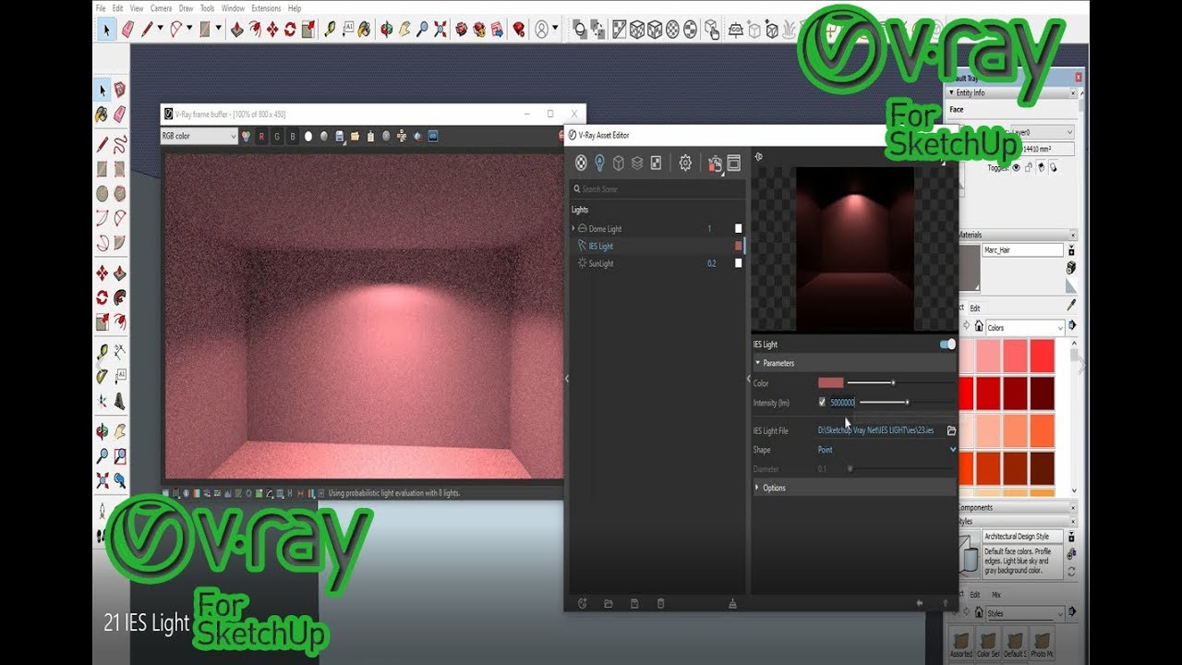Open the Textures category in Asset Editor
The width and height of the screenshot is (1182, 665).
tap(656, 163)
